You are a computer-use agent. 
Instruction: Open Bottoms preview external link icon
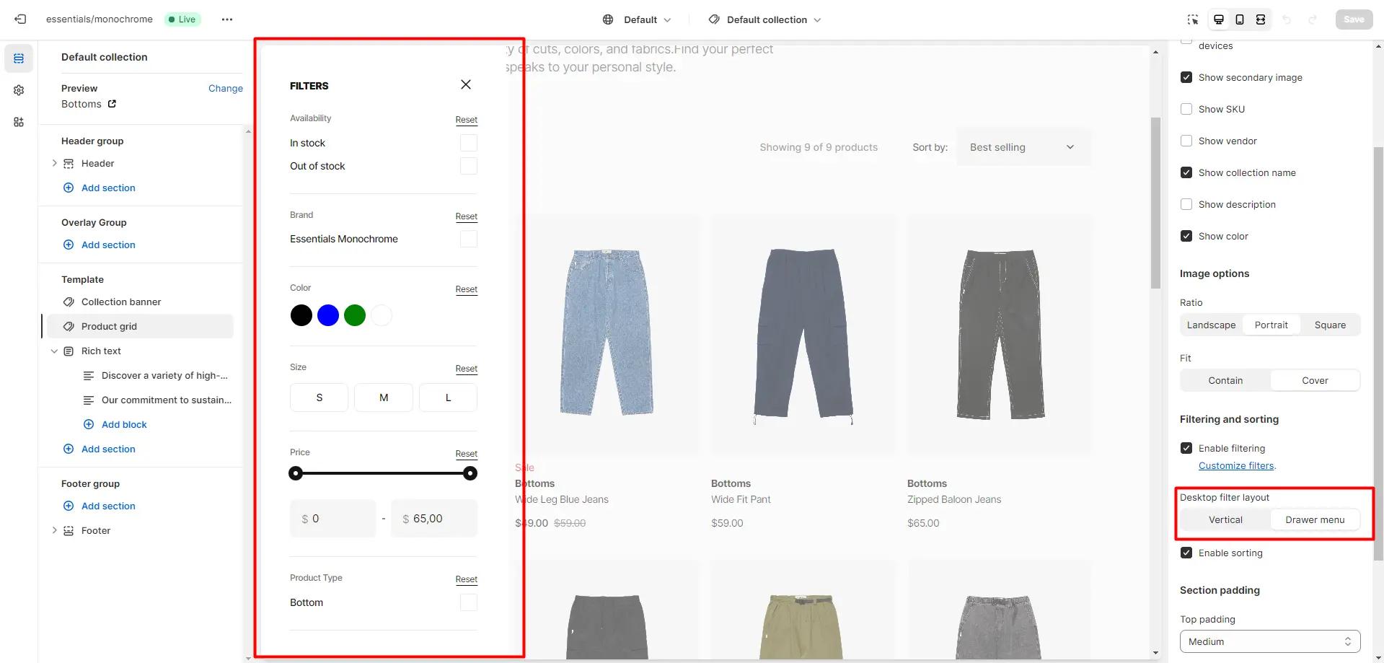click(x=112, y=104)
